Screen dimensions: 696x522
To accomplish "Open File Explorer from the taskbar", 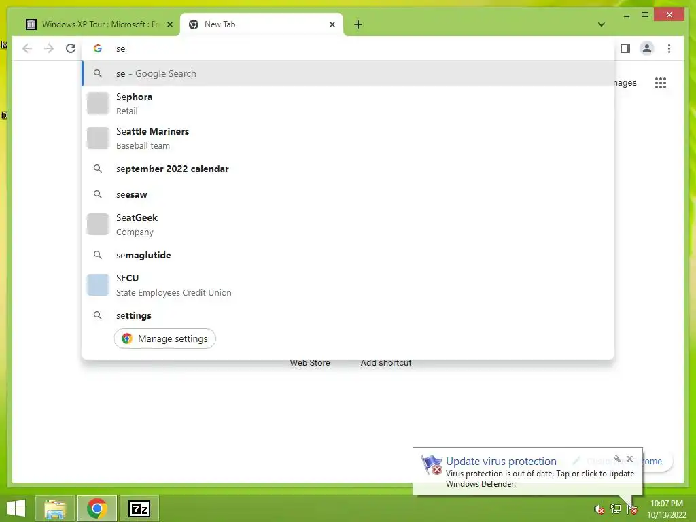I will point(55,508).
